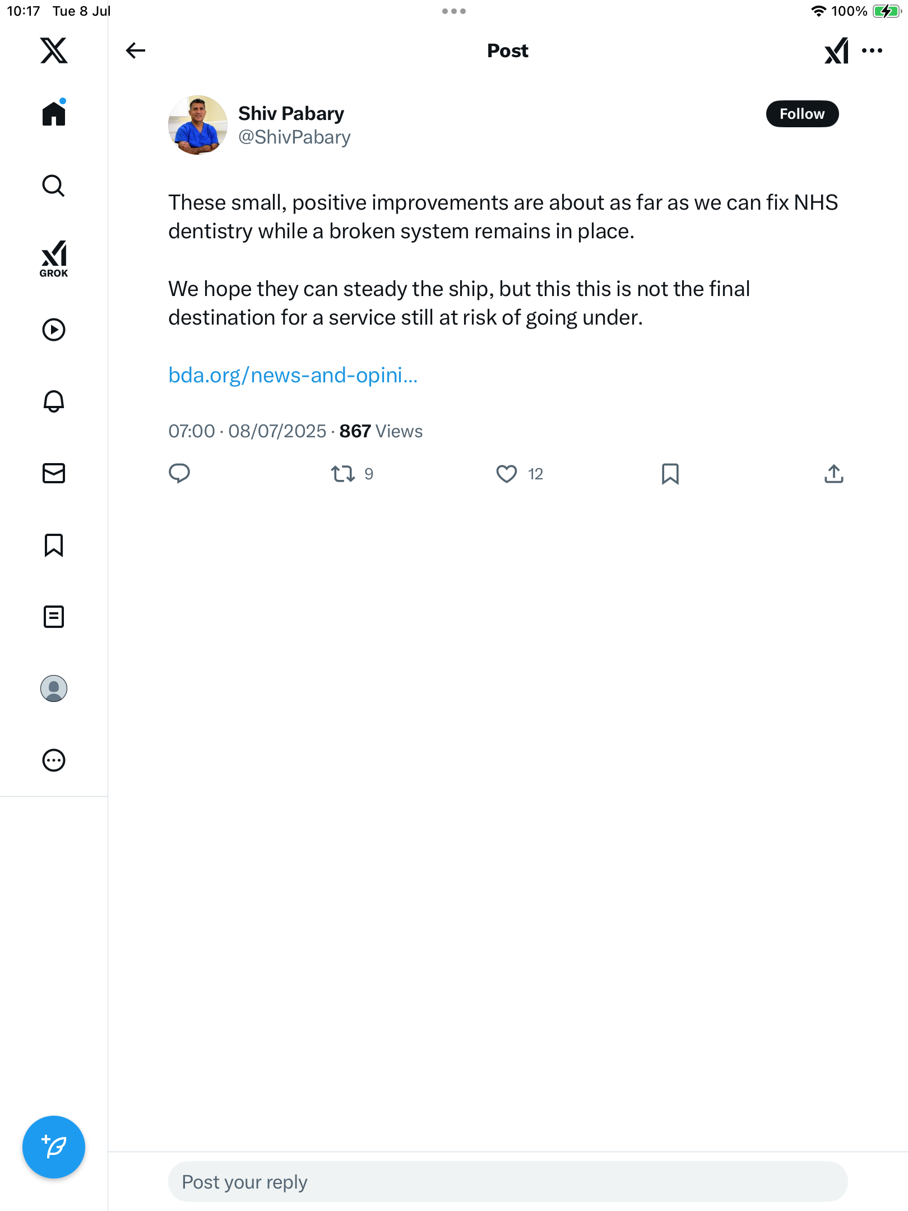Open Messages envelope icon
The width and height of the screenshot is (908, 1211).
[x=54, y=473]
